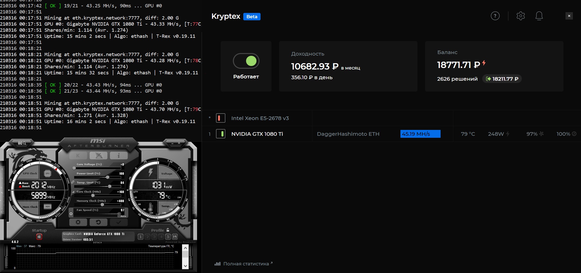The width and height of the screenshot is (581, 273).
Task: Minimize the MSI Afterburner window
Action: [173, 143]
